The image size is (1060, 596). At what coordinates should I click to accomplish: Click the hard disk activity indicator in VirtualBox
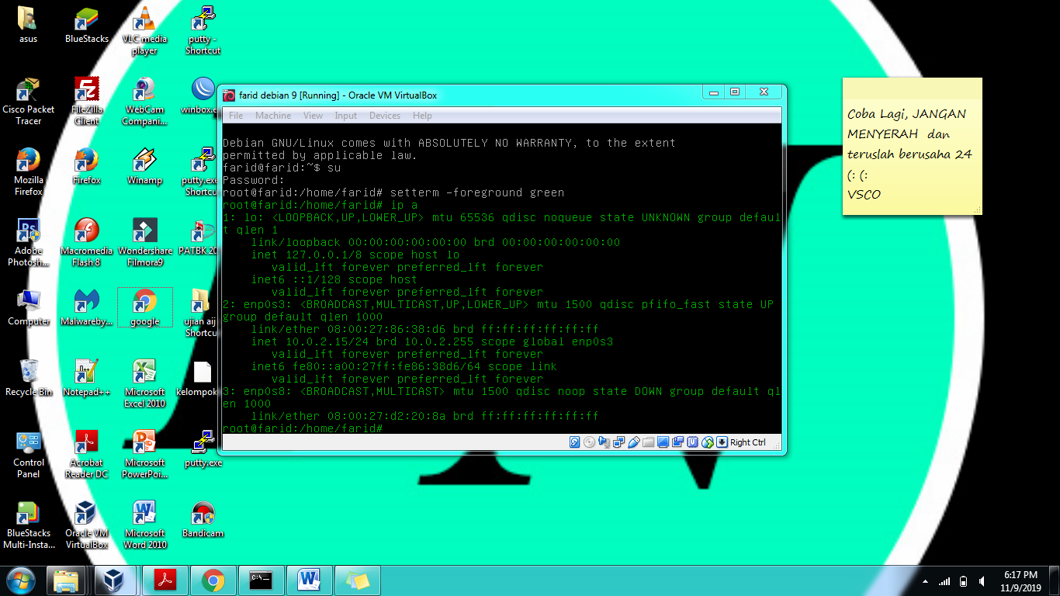click(x=575, y=442)
